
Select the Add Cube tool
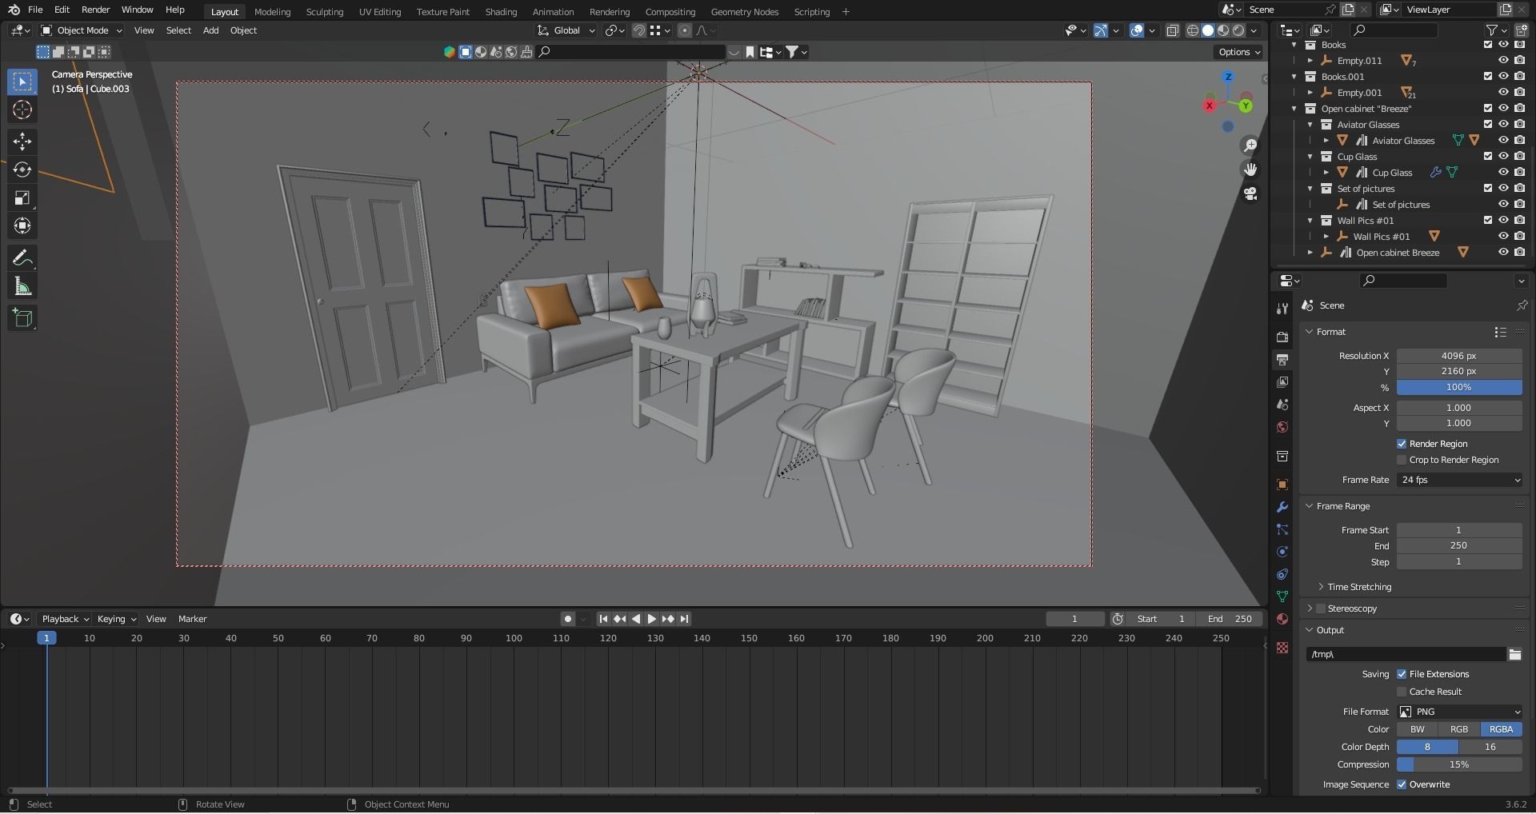point(22,318)
